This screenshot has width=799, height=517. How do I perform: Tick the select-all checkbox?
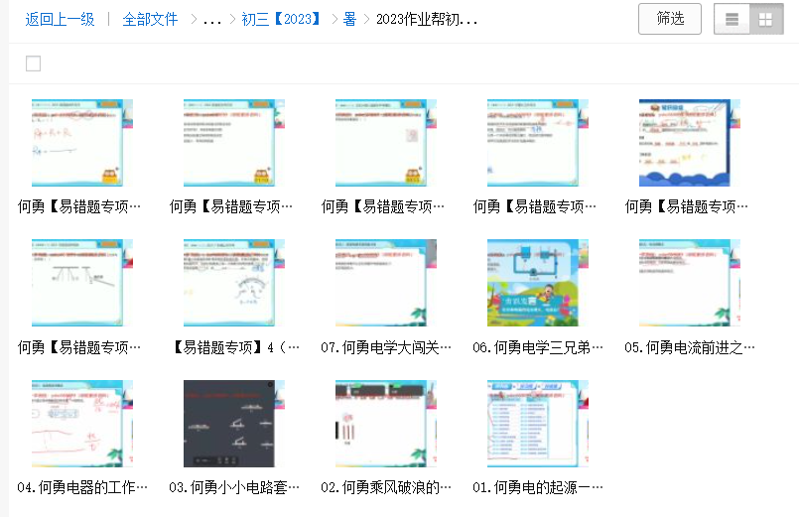(x=33, y=64)
